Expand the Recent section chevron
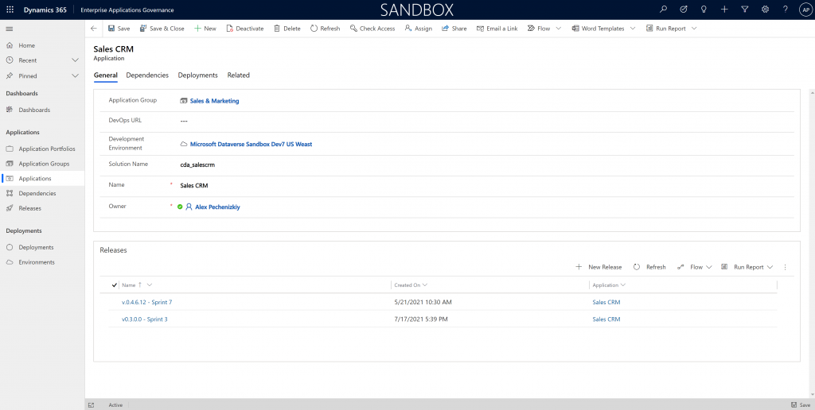This screenshot has width=815, height=410. click(x=75, y=60)
